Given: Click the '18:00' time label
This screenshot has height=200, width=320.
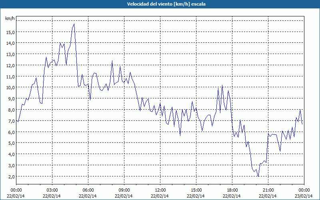Looking at the screenshot, I should (x=232, y=190).
